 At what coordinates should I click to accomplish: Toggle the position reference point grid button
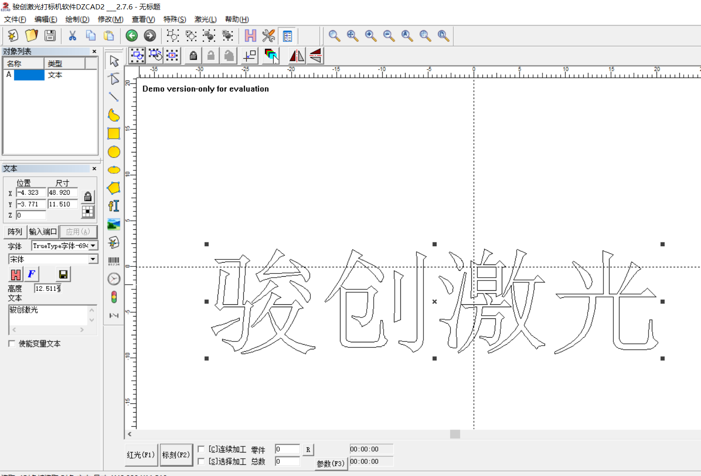(x=88, y=212)
